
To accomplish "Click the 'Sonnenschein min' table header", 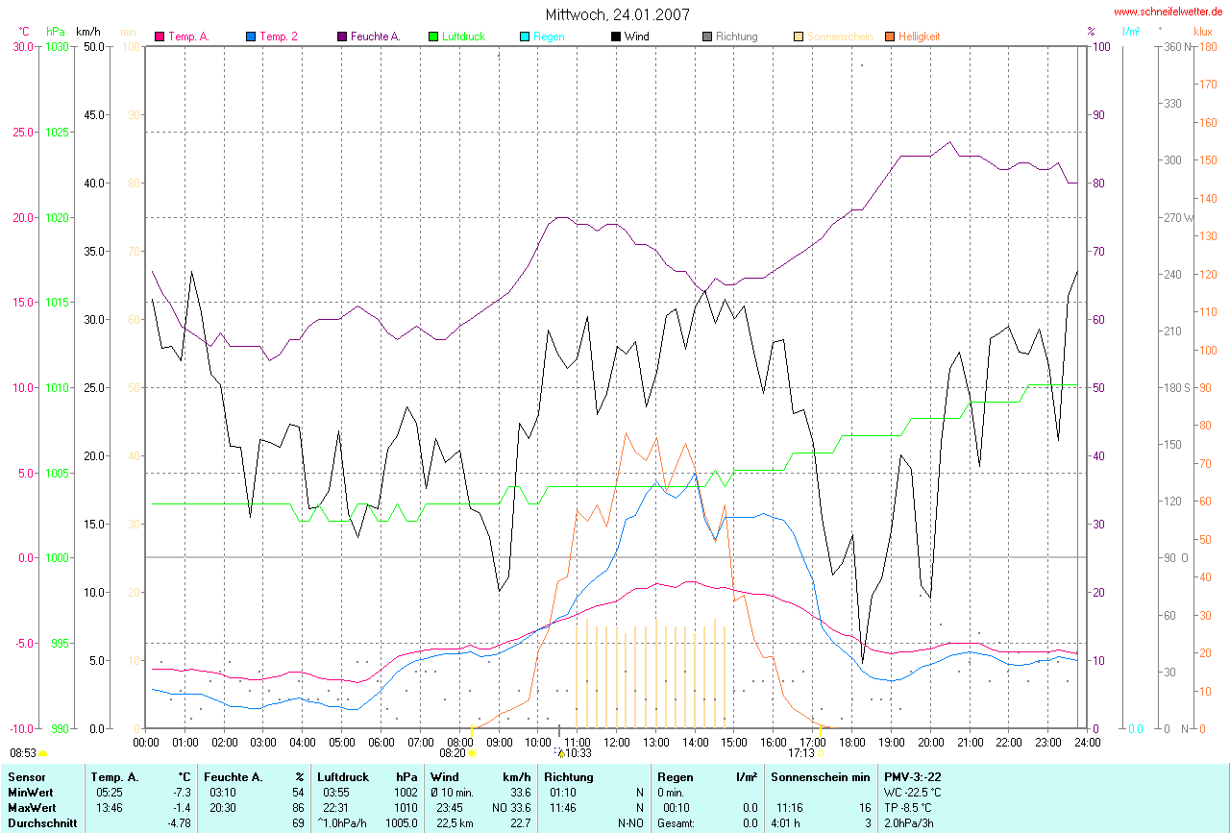I will (x=820, y=776).
